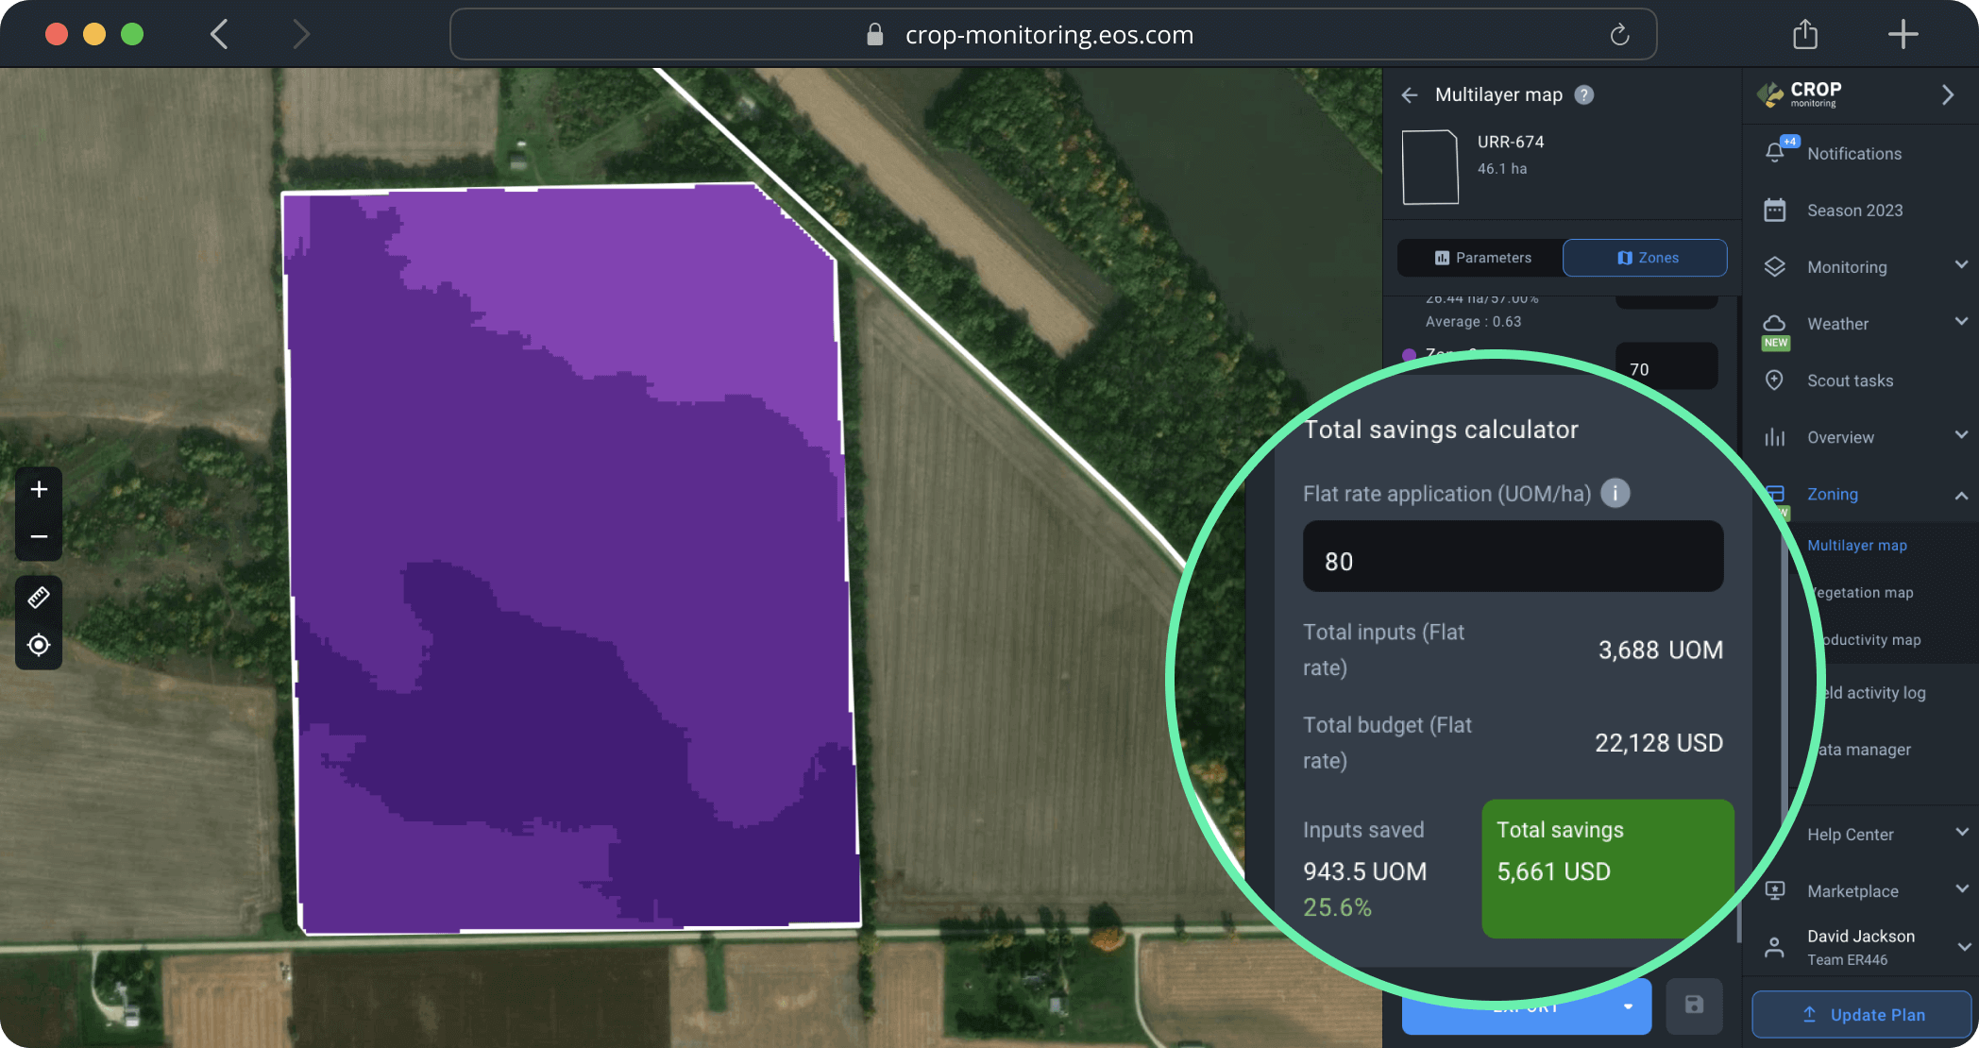1979x1048 pixels.
Task: Open the Notifications bell icon
Action: coord(1775,153)
